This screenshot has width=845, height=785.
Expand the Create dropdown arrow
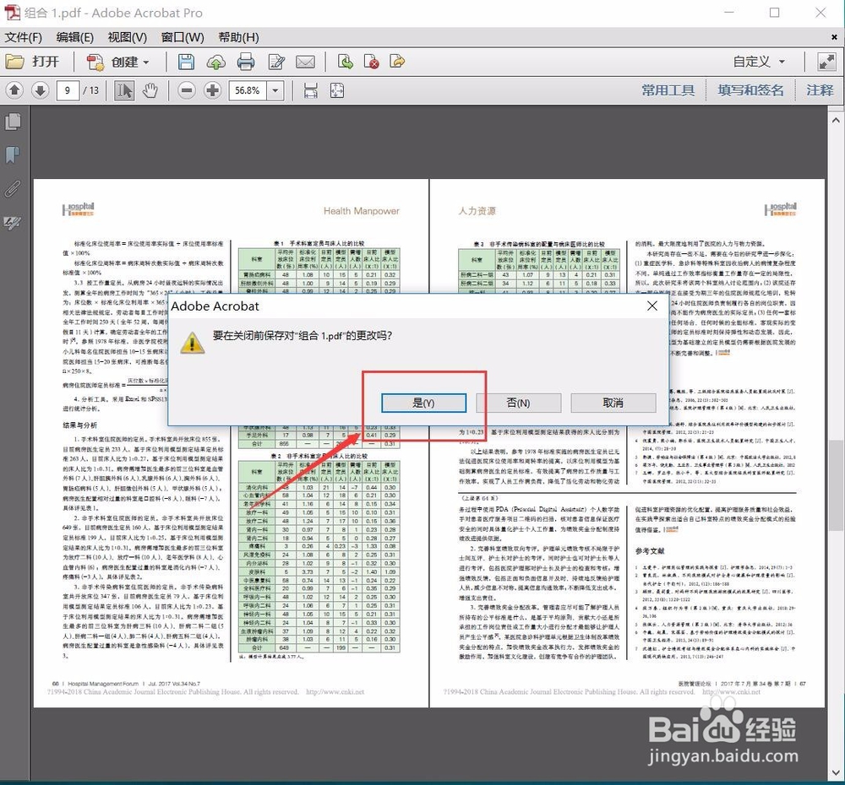146,62
